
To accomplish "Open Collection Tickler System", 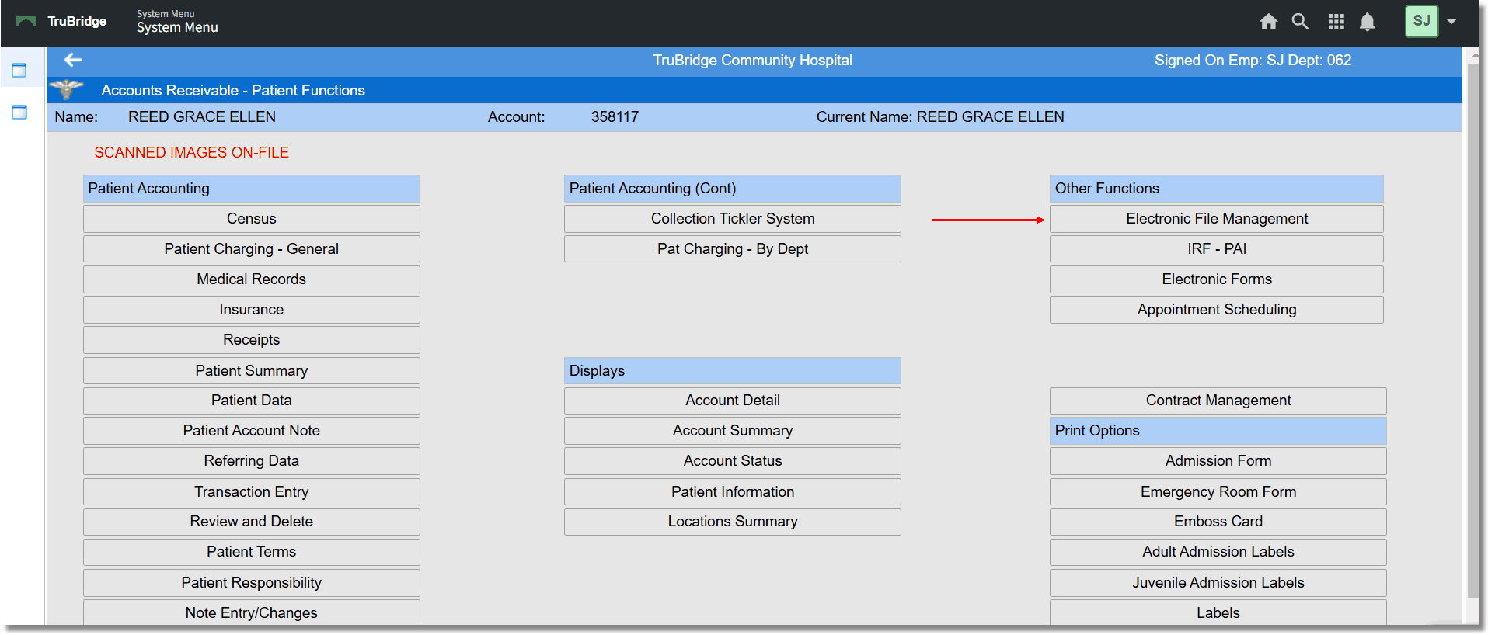I will click(x=733, y=219).
